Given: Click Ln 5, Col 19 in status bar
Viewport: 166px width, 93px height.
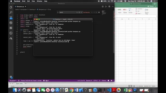Looking at the screenshot, I should [81, 81].
